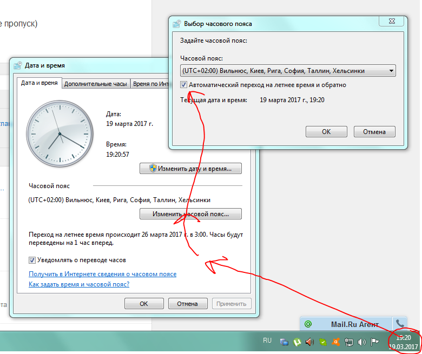Click the uTorrent tray icon
Viewport: 422px width, 354px height.
coord(297,342)
